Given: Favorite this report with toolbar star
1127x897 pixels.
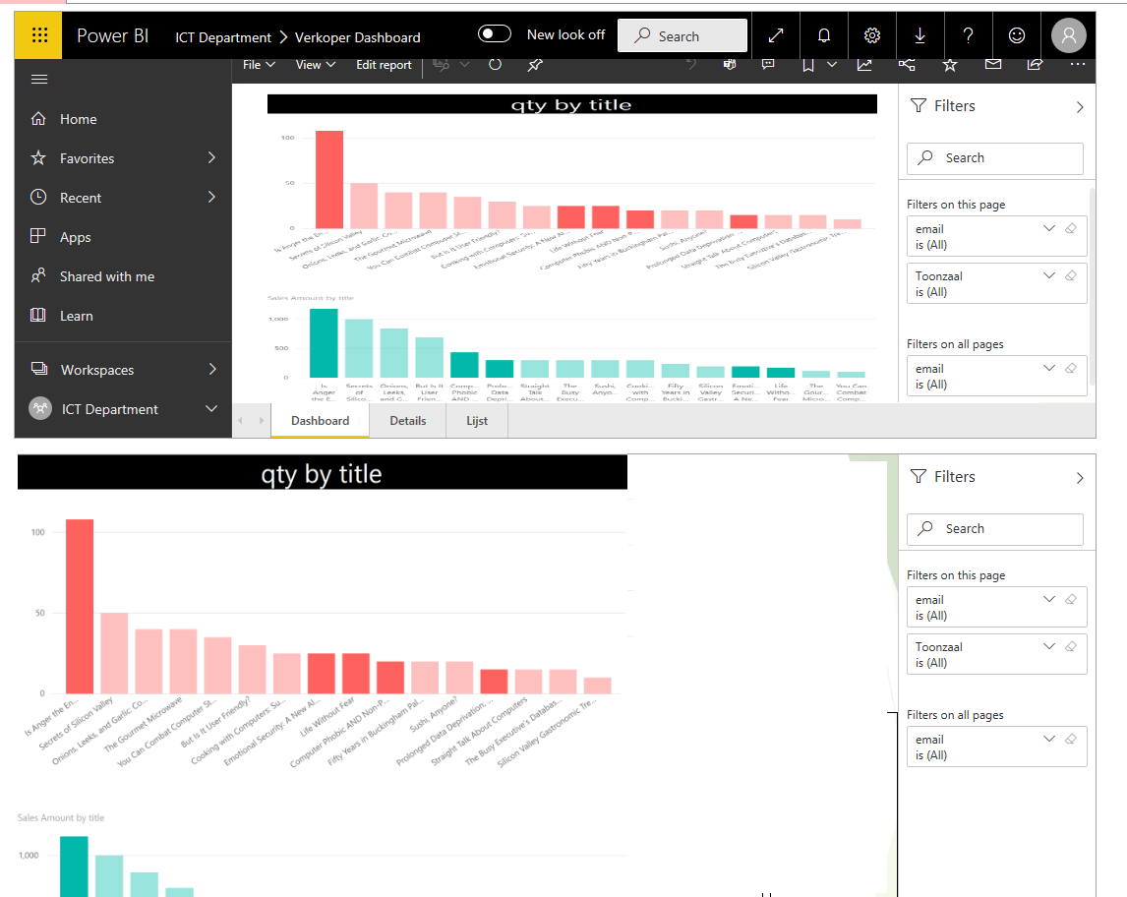Looking at the screenshot, I should tap(949, 65).
